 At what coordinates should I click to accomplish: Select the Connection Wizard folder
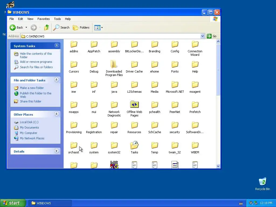(195, 49)
